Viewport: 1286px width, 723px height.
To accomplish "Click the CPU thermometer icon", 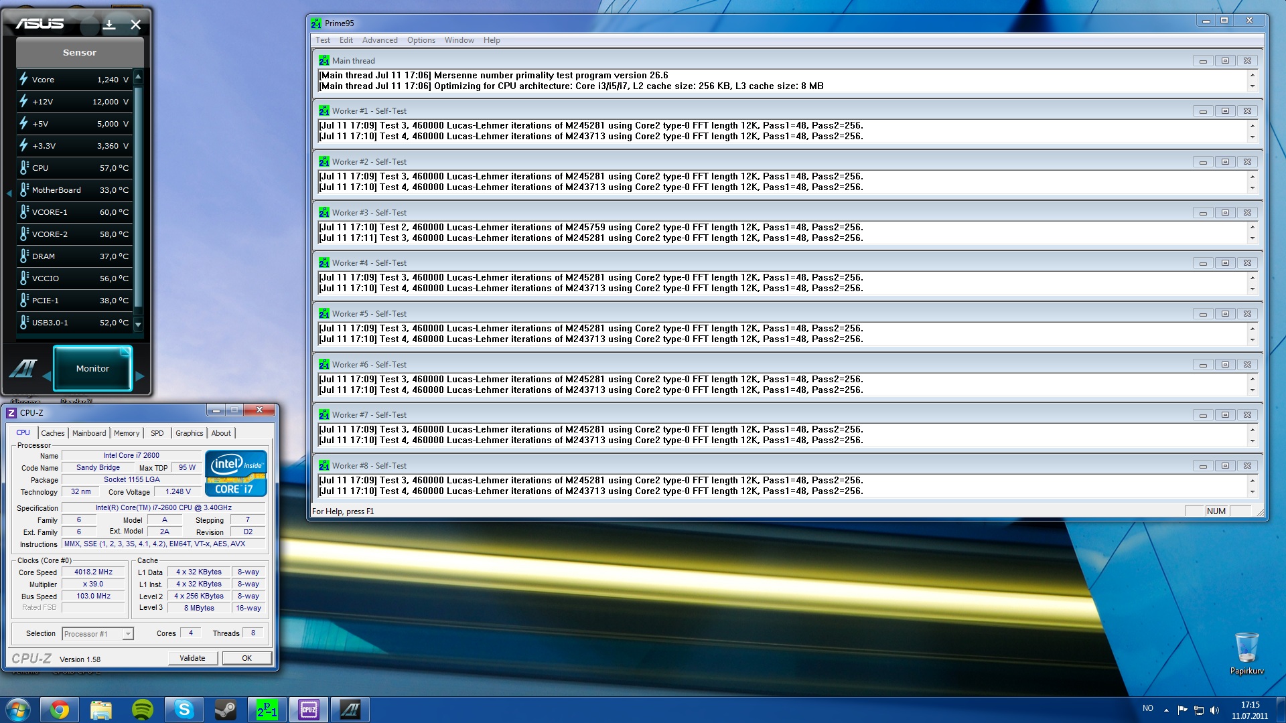I will pyautogui.click(x=24, y=167).
